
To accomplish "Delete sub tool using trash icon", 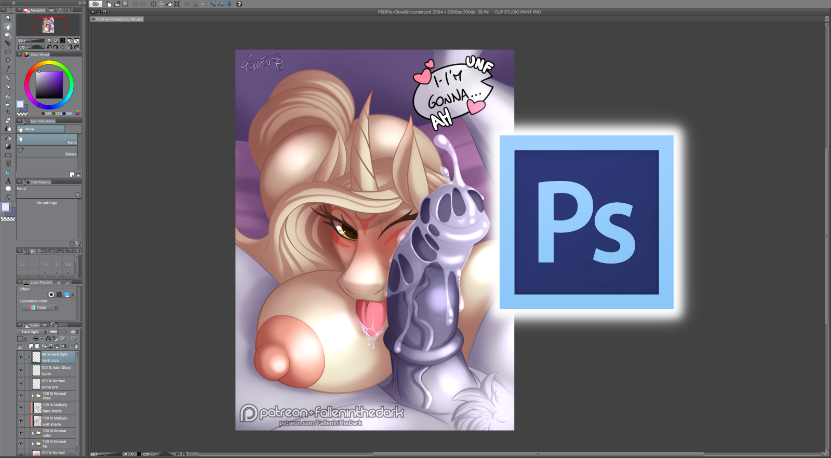I will click(78, 175).
